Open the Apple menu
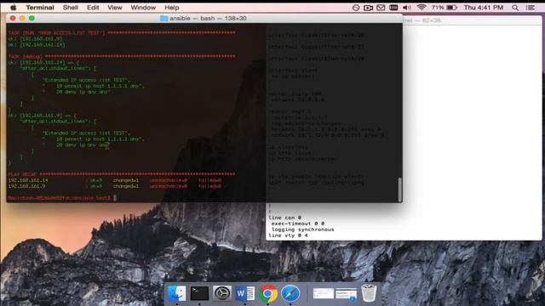Image resolution: width=545 pixels, height=306 pixels. point(14,8)
